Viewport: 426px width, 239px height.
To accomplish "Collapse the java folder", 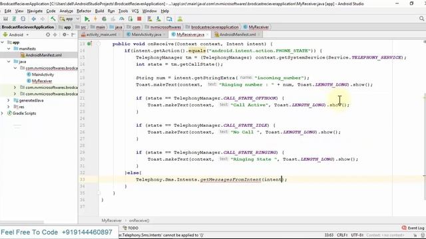I will coord(9,62).
